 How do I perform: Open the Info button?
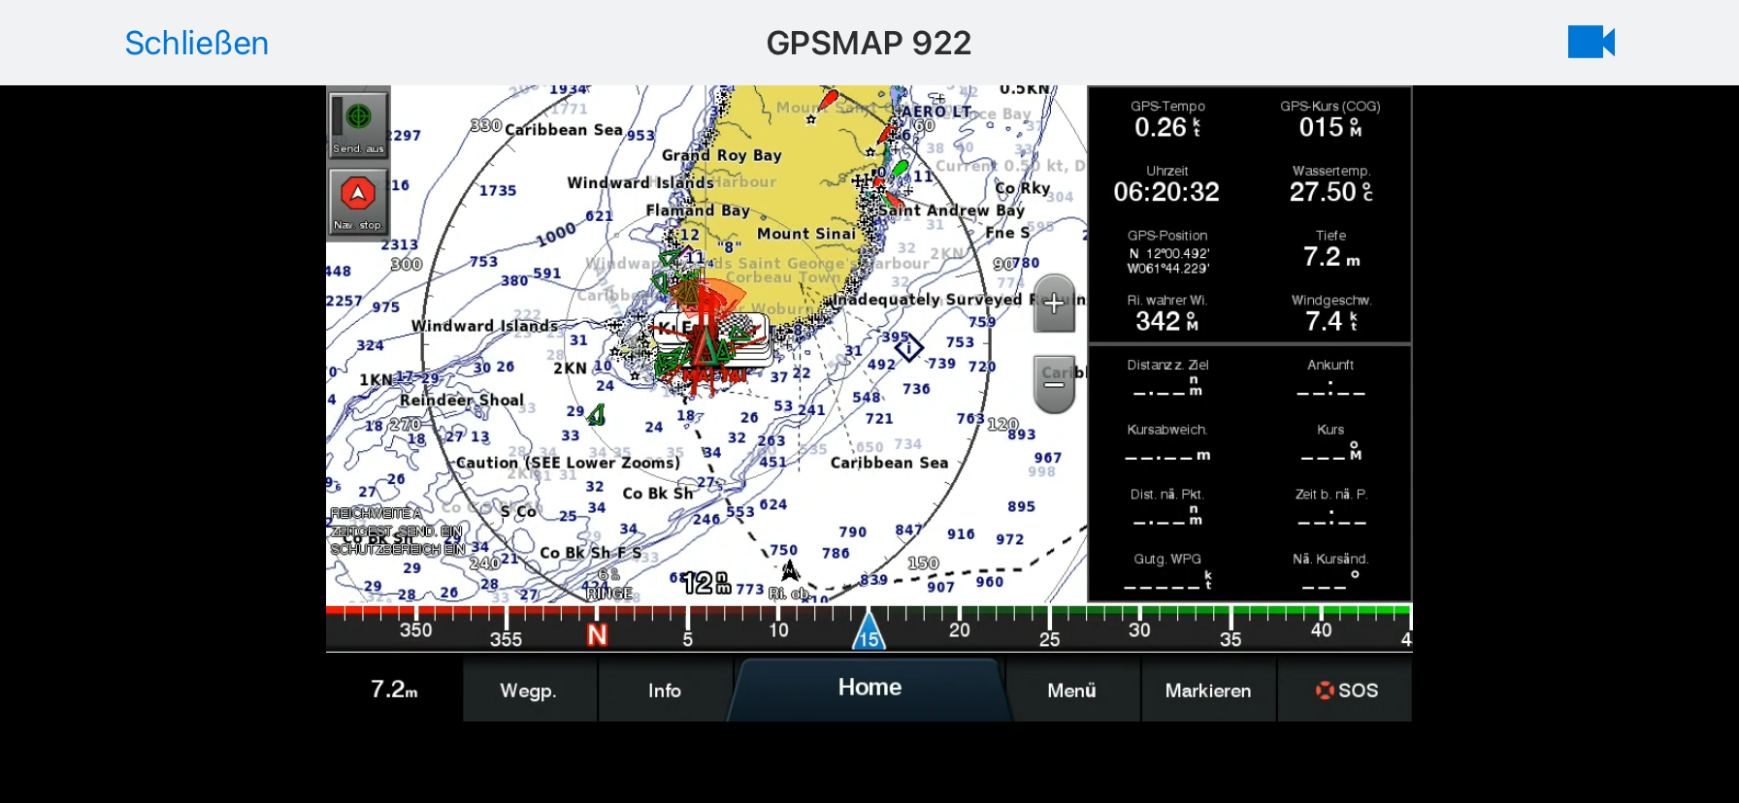pos(665,691)
